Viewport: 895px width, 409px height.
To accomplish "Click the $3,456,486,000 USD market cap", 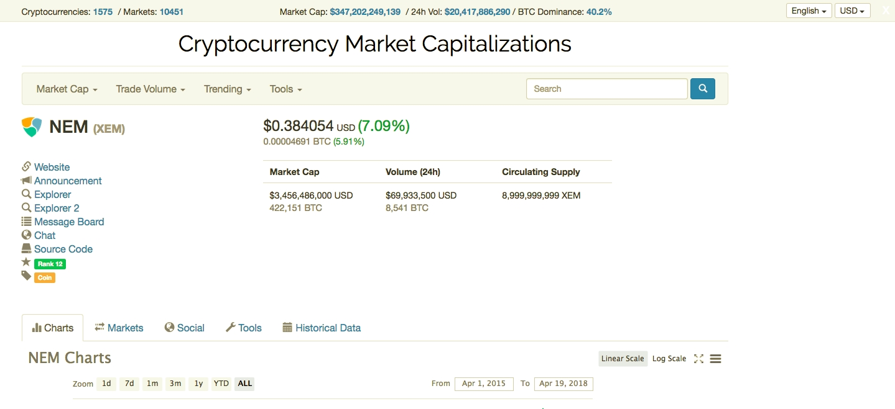I will (311, 196).
